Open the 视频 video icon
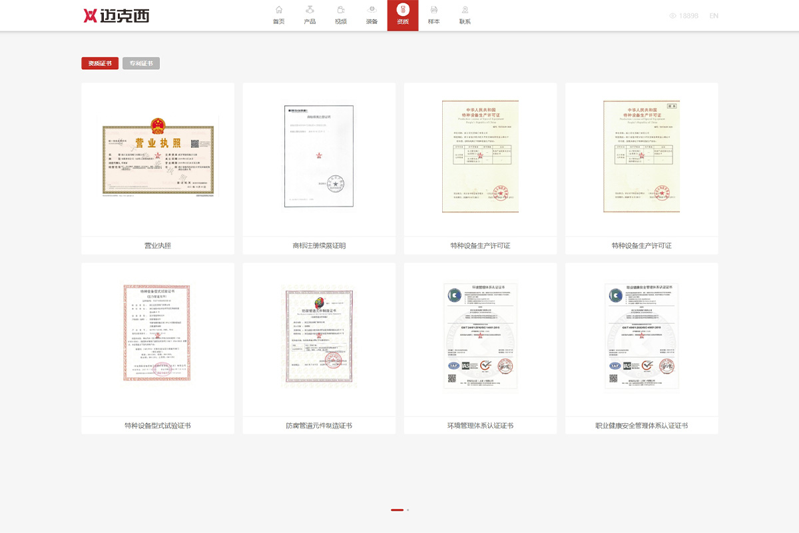The image size is (799, 533). [x=341, y=10]
